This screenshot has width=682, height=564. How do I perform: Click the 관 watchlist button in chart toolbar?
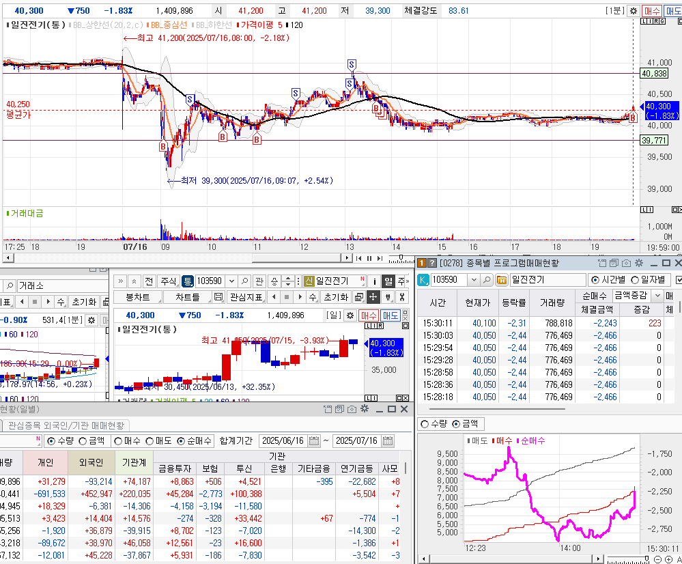259,281
